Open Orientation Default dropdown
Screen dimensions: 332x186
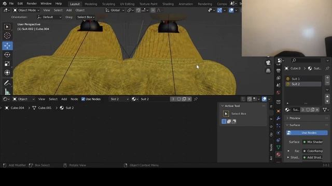(50, 17)
